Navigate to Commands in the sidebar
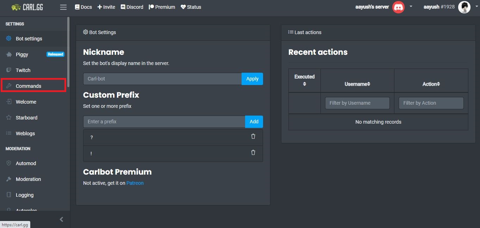Screen dimensions: 480x228 (28, 86)
